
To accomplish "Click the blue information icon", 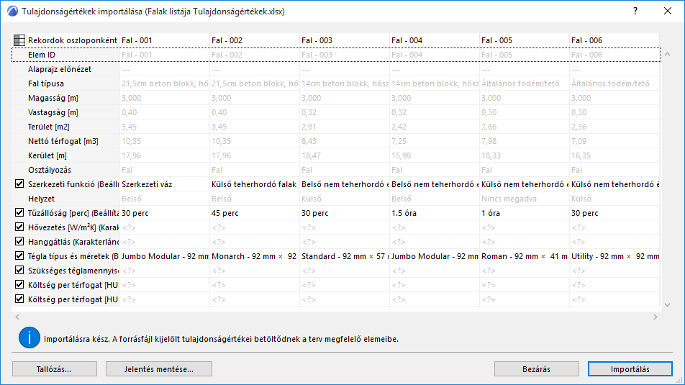I will (30, 338).
